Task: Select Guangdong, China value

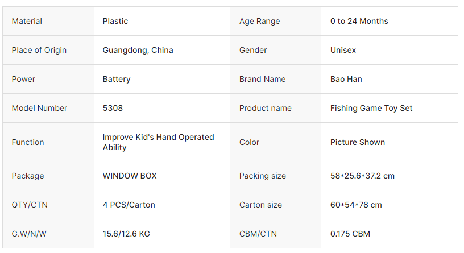Action: 138,50
